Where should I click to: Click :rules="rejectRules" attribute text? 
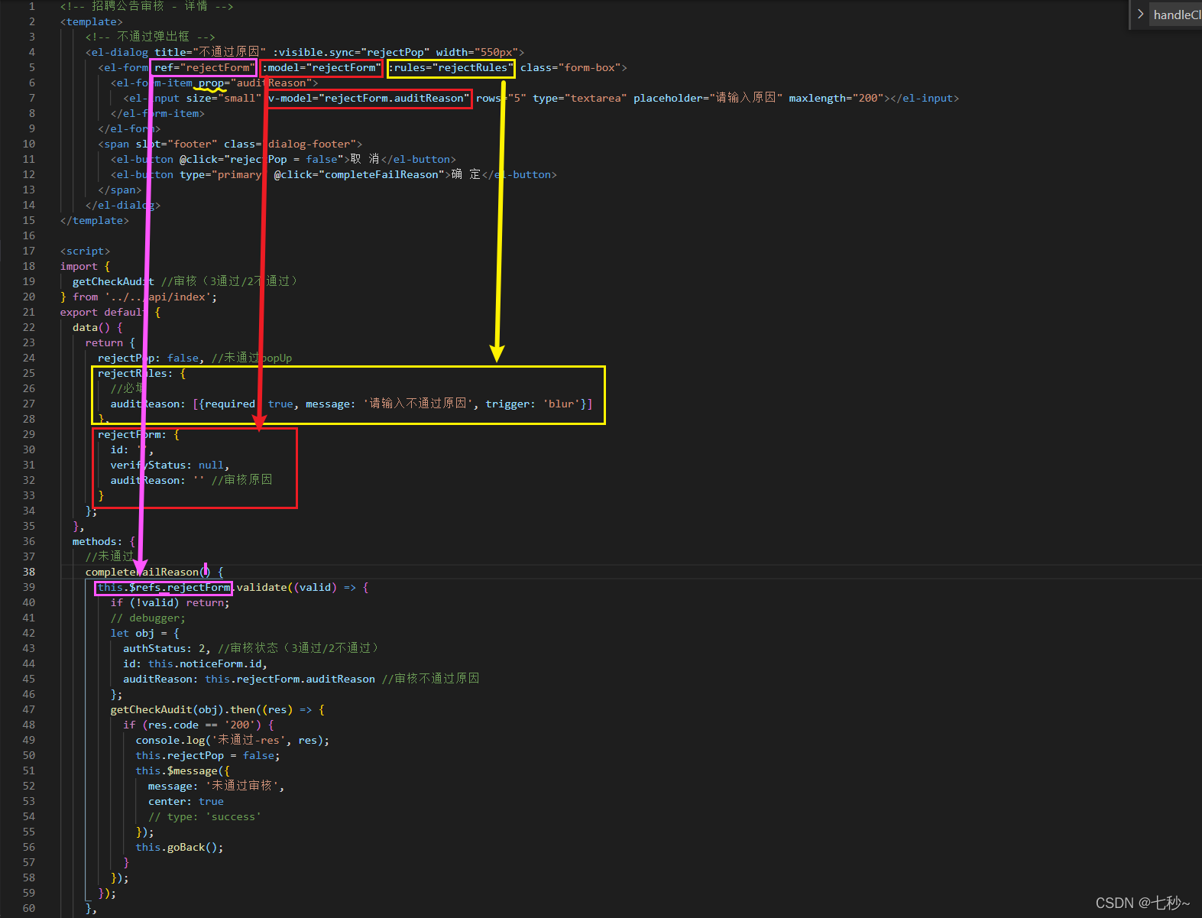tap(451, 67)
